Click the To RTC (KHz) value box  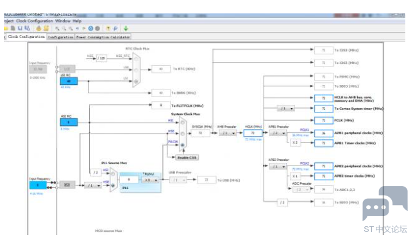[161, 69]
